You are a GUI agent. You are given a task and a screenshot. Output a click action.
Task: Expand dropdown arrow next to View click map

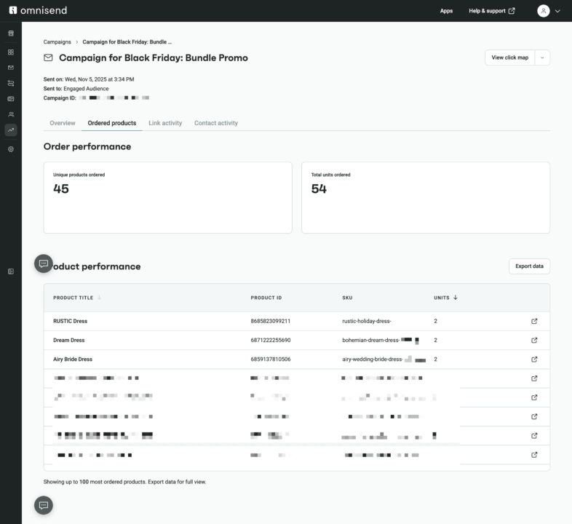542,57
